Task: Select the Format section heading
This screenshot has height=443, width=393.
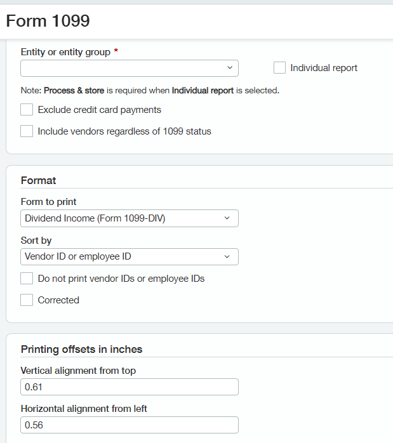Action: point(39,180)
